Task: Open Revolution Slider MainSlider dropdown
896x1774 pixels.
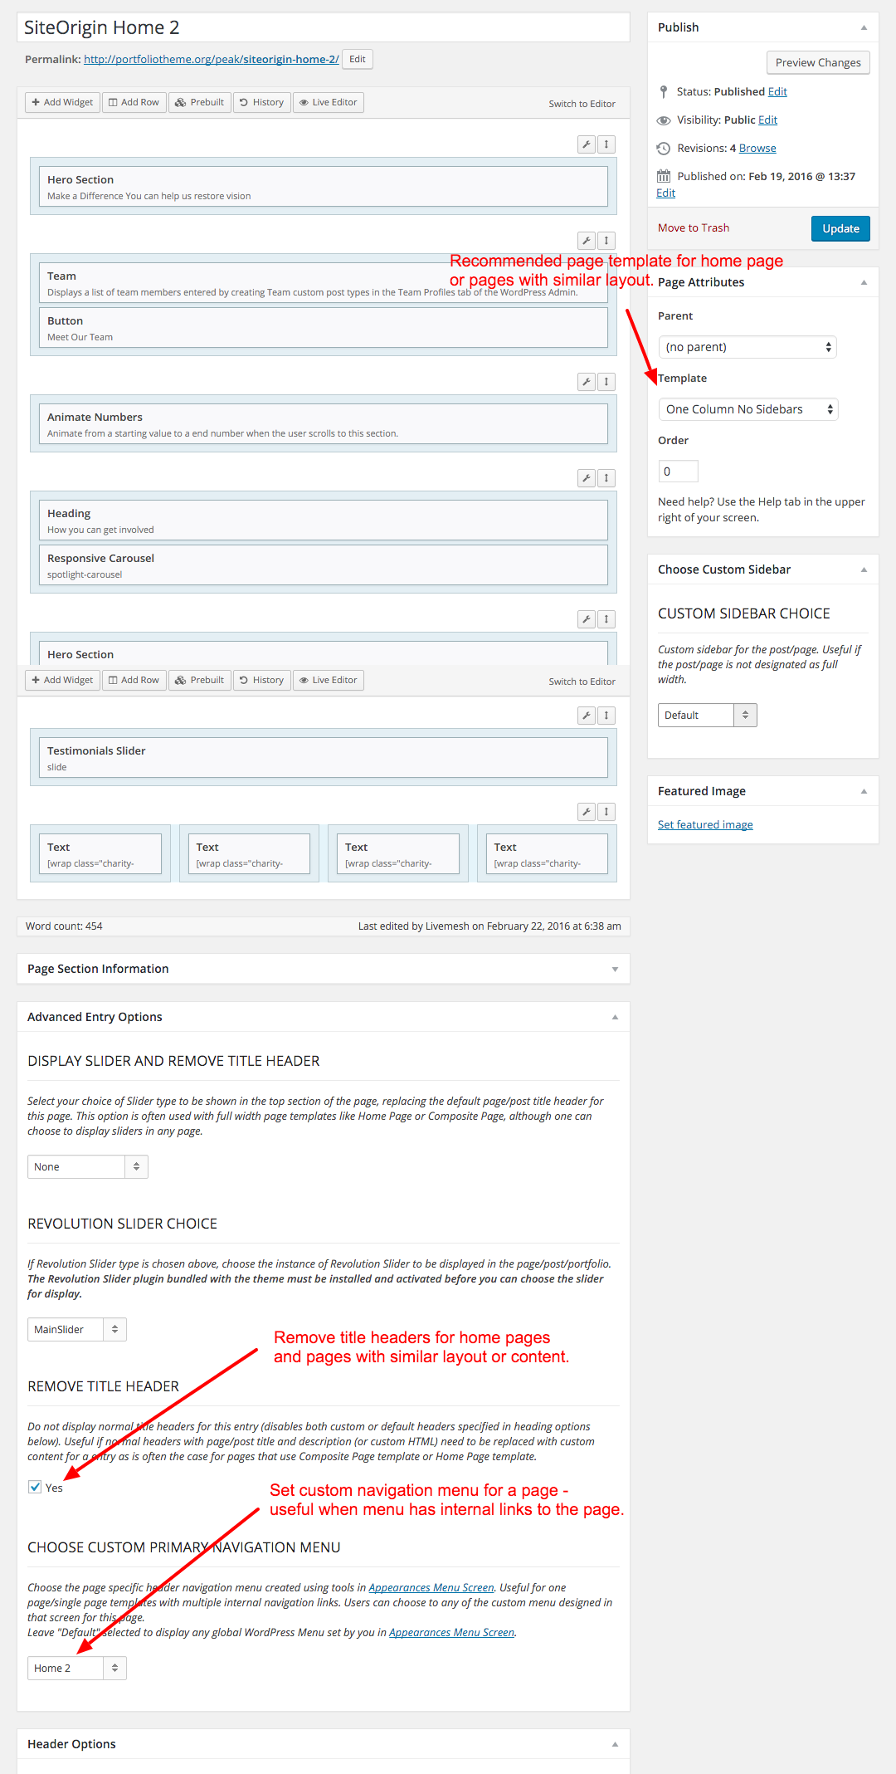Action: (76, 1329)
